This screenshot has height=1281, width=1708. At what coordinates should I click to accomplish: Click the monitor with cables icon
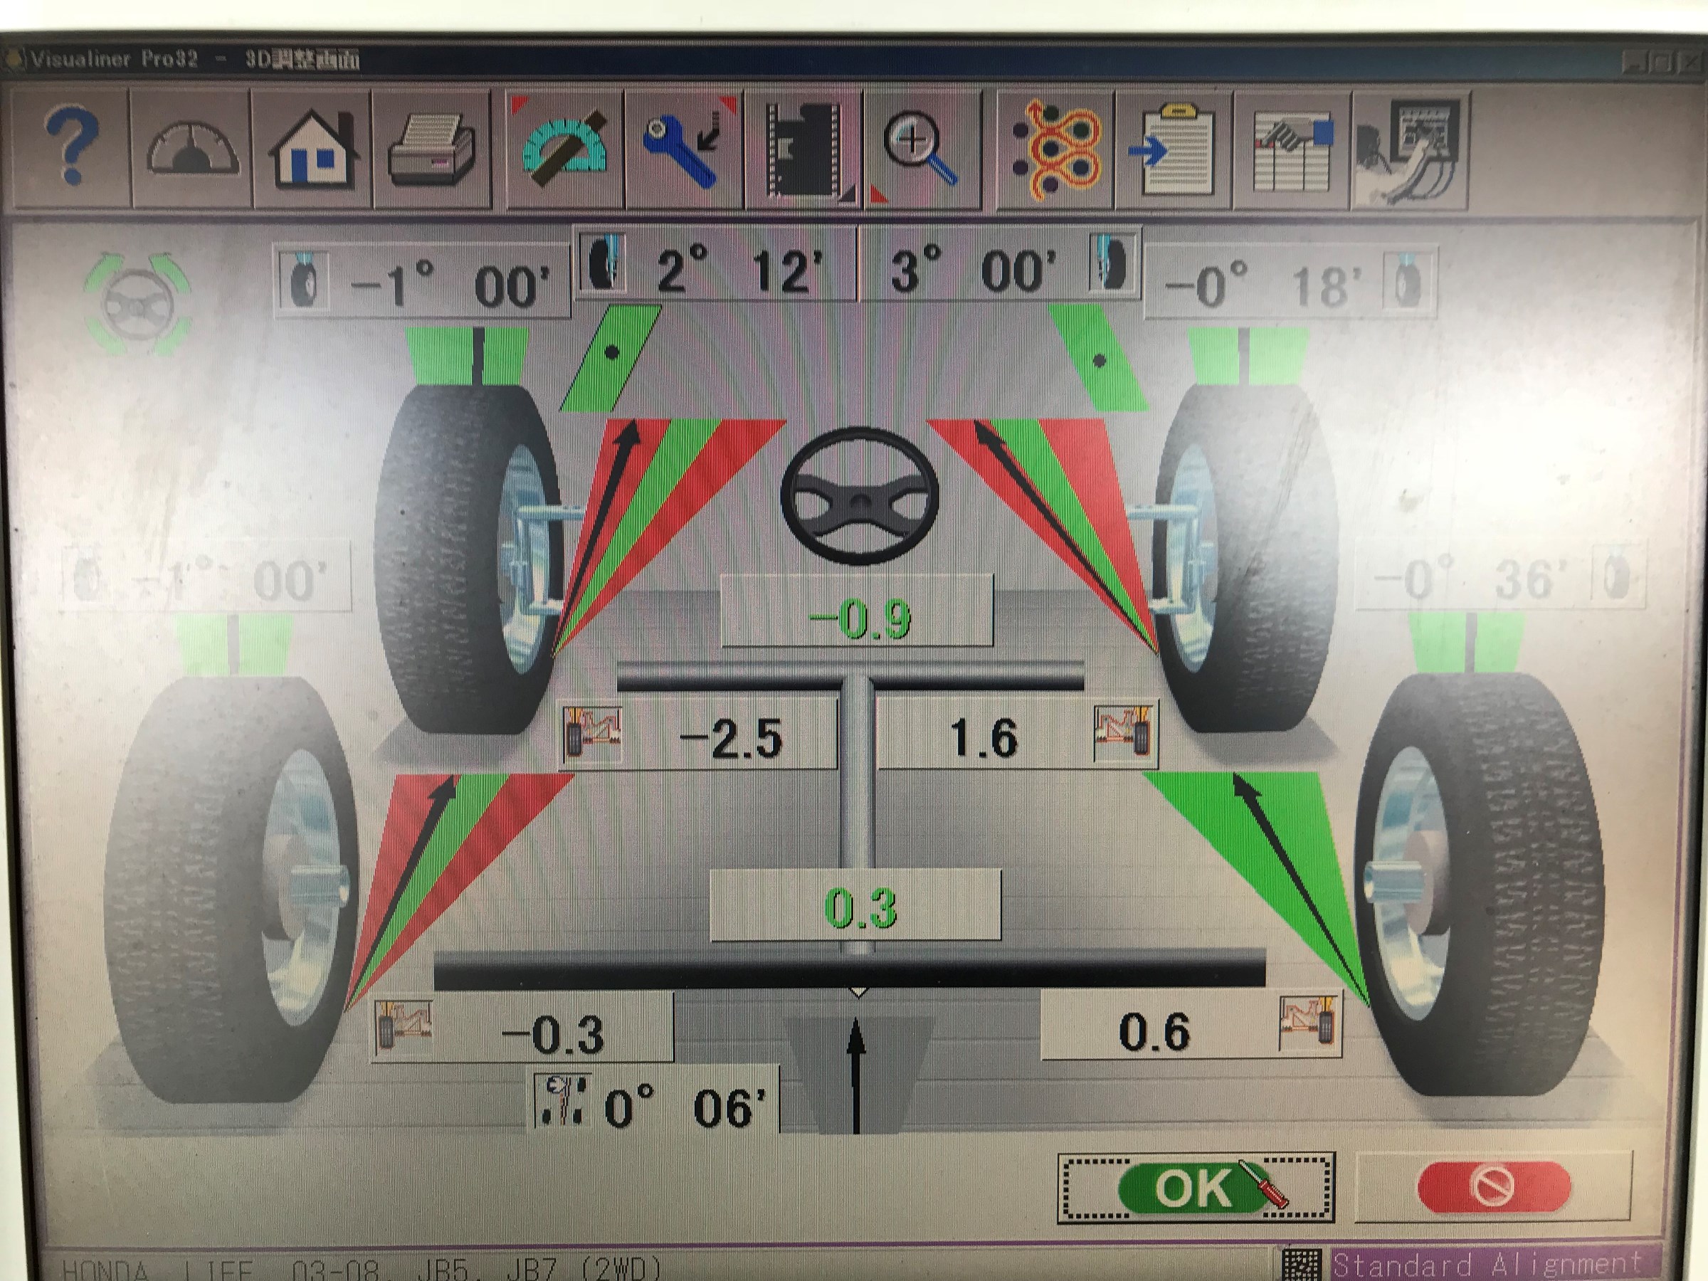click(1410, 148)
